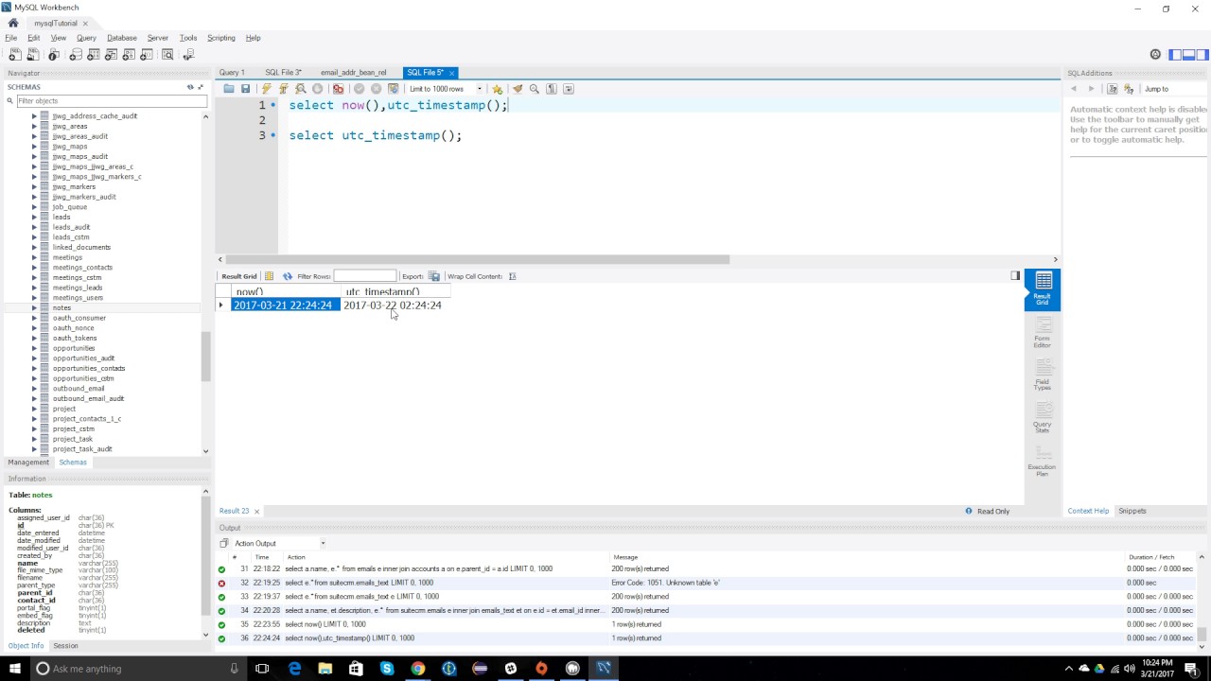Execute the statement under the cursor
Viewport: 1211px width, 681px height.
(283, 89)
